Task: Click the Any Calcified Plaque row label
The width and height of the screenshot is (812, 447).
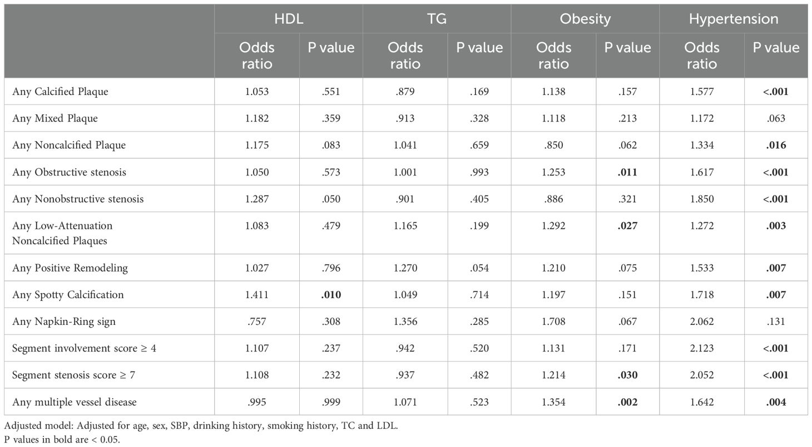Action: (60, 92)
